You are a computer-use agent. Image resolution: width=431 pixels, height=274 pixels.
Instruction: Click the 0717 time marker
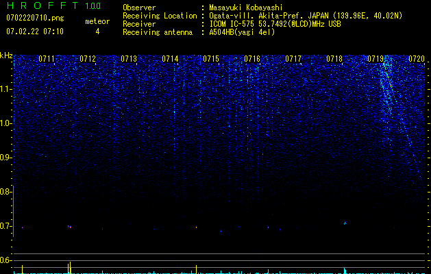[x=293, y=59]
